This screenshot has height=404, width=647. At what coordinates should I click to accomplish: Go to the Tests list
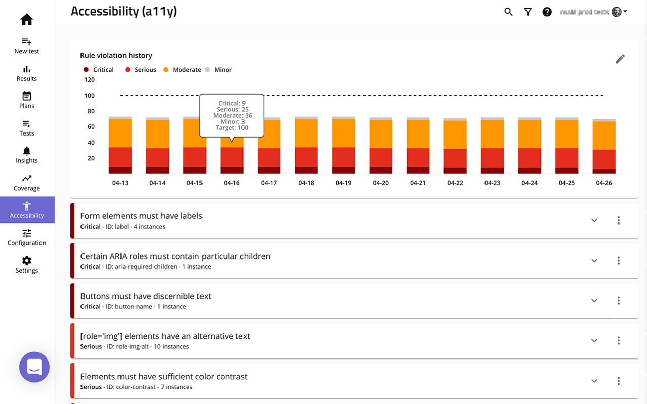tap(26, 128)
